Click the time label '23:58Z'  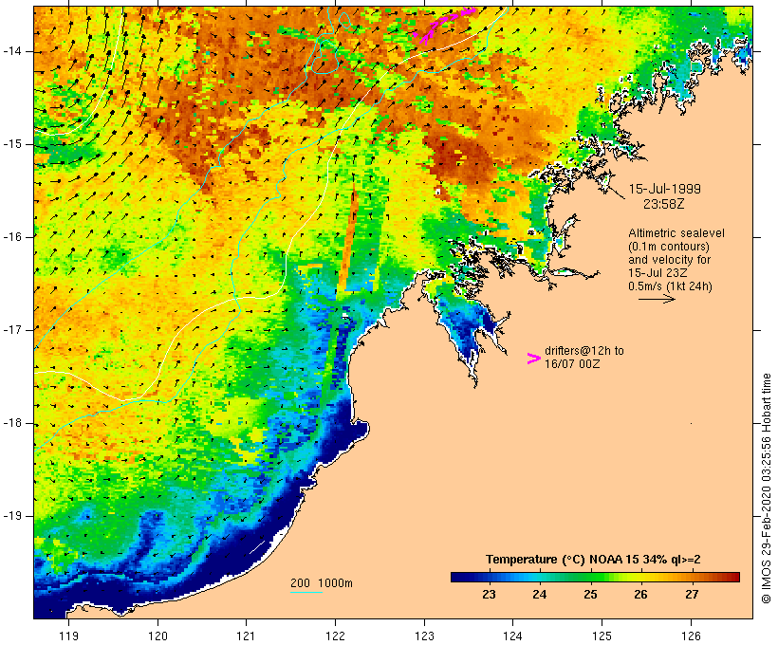pyautogui.click(x=663, y=204)
